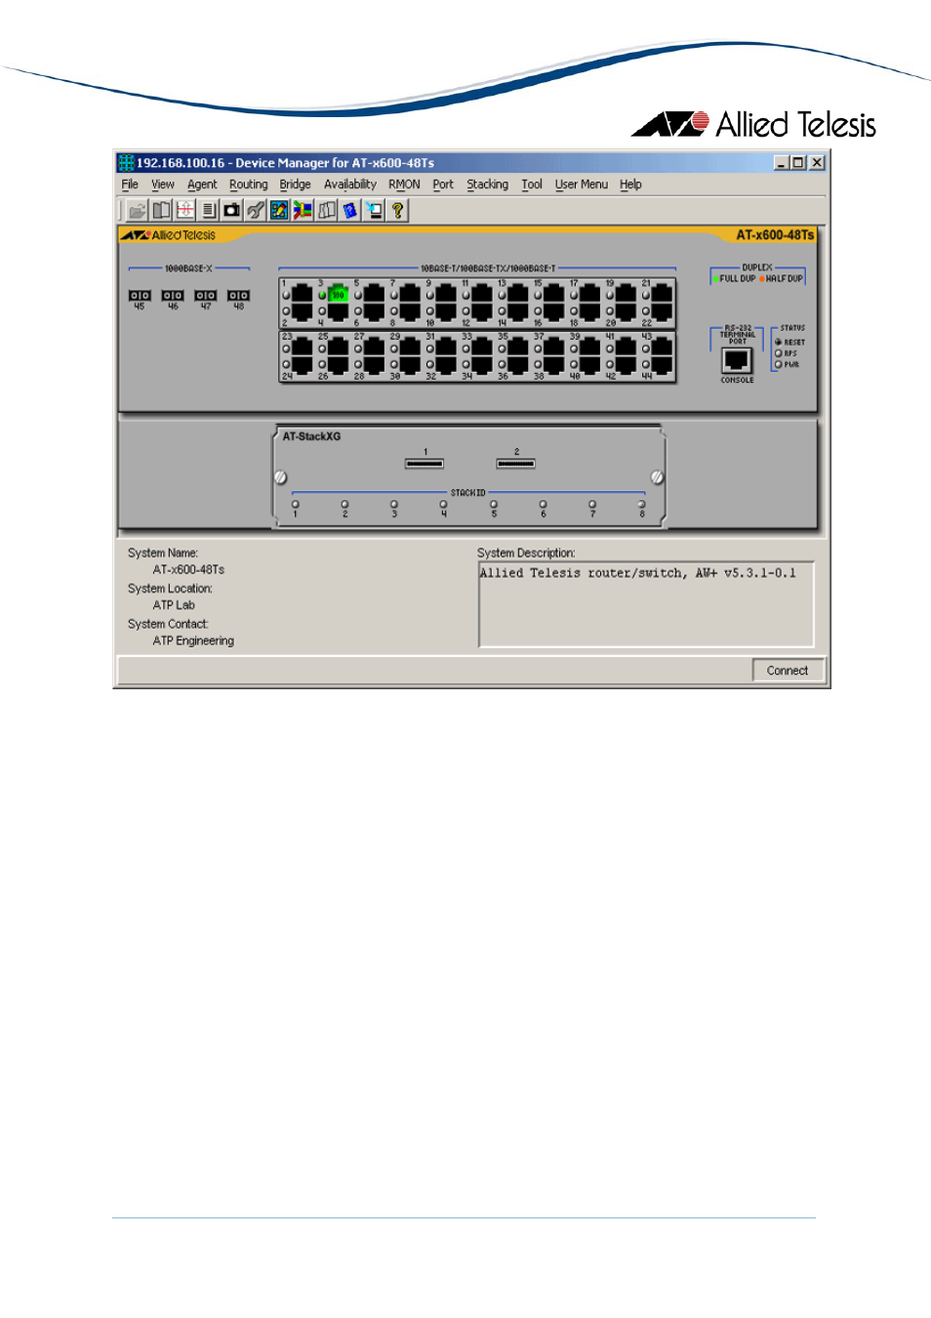
Task: Click the blue gem toolbar icon
Action: coord(349,210)
